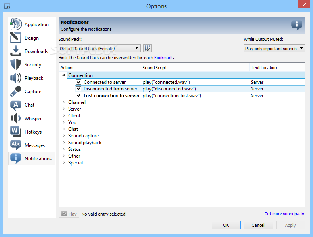The width and height of the screenshot is (313, 237).
Task: Uncheck Lost connection to server notification
Action: (x=79, y=96)
